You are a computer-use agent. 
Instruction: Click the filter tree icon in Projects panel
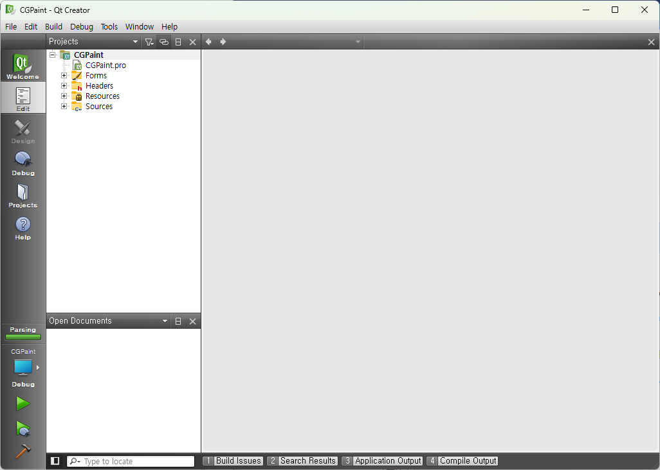click(x=149, y=42)
